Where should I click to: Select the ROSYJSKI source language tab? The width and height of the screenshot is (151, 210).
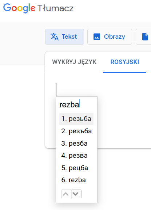coord(125,62)
